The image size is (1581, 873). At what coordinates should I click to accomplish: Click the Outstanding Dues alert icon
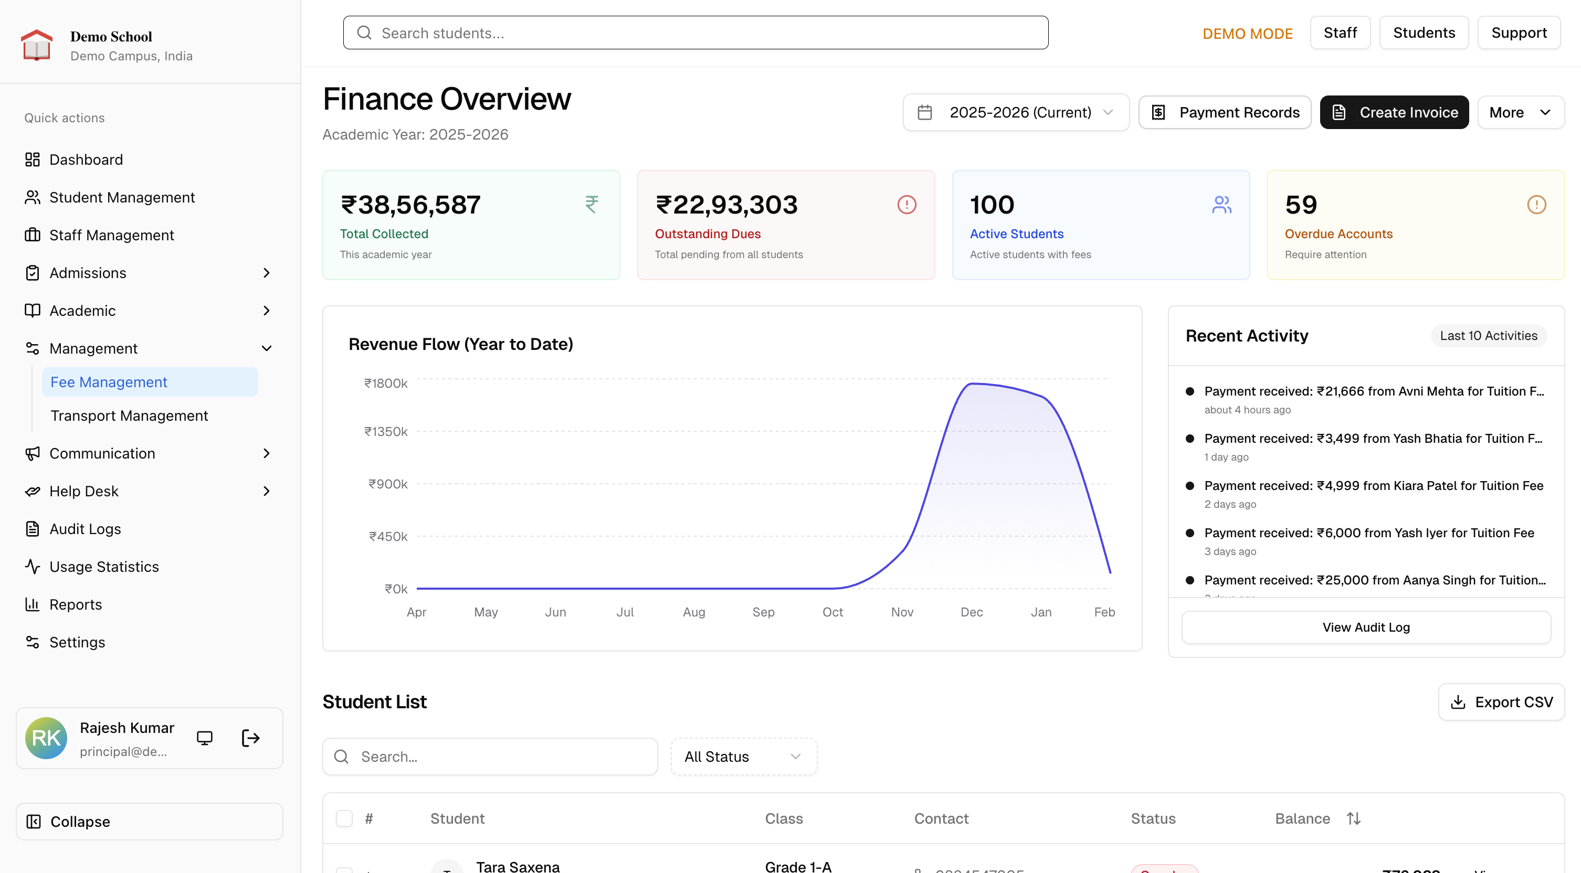[907, 204]
